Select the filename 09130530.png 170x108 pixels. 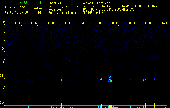15,7
